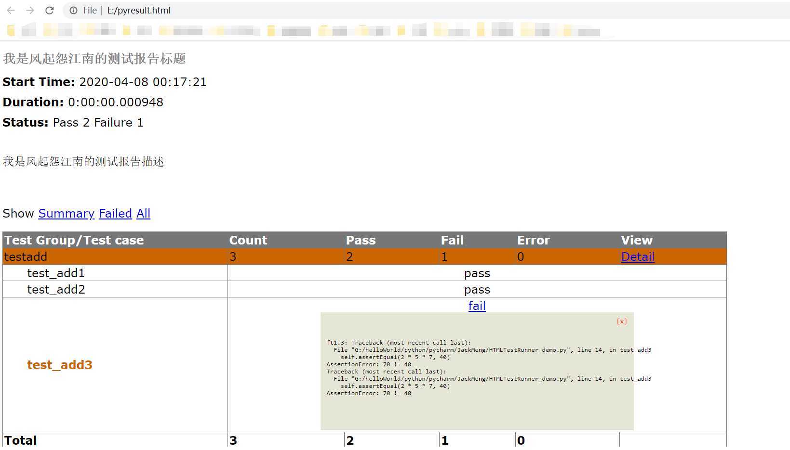This screenshot has width=790, height=450.
Task: Click the browser back arrow
Action: point(11,10)
